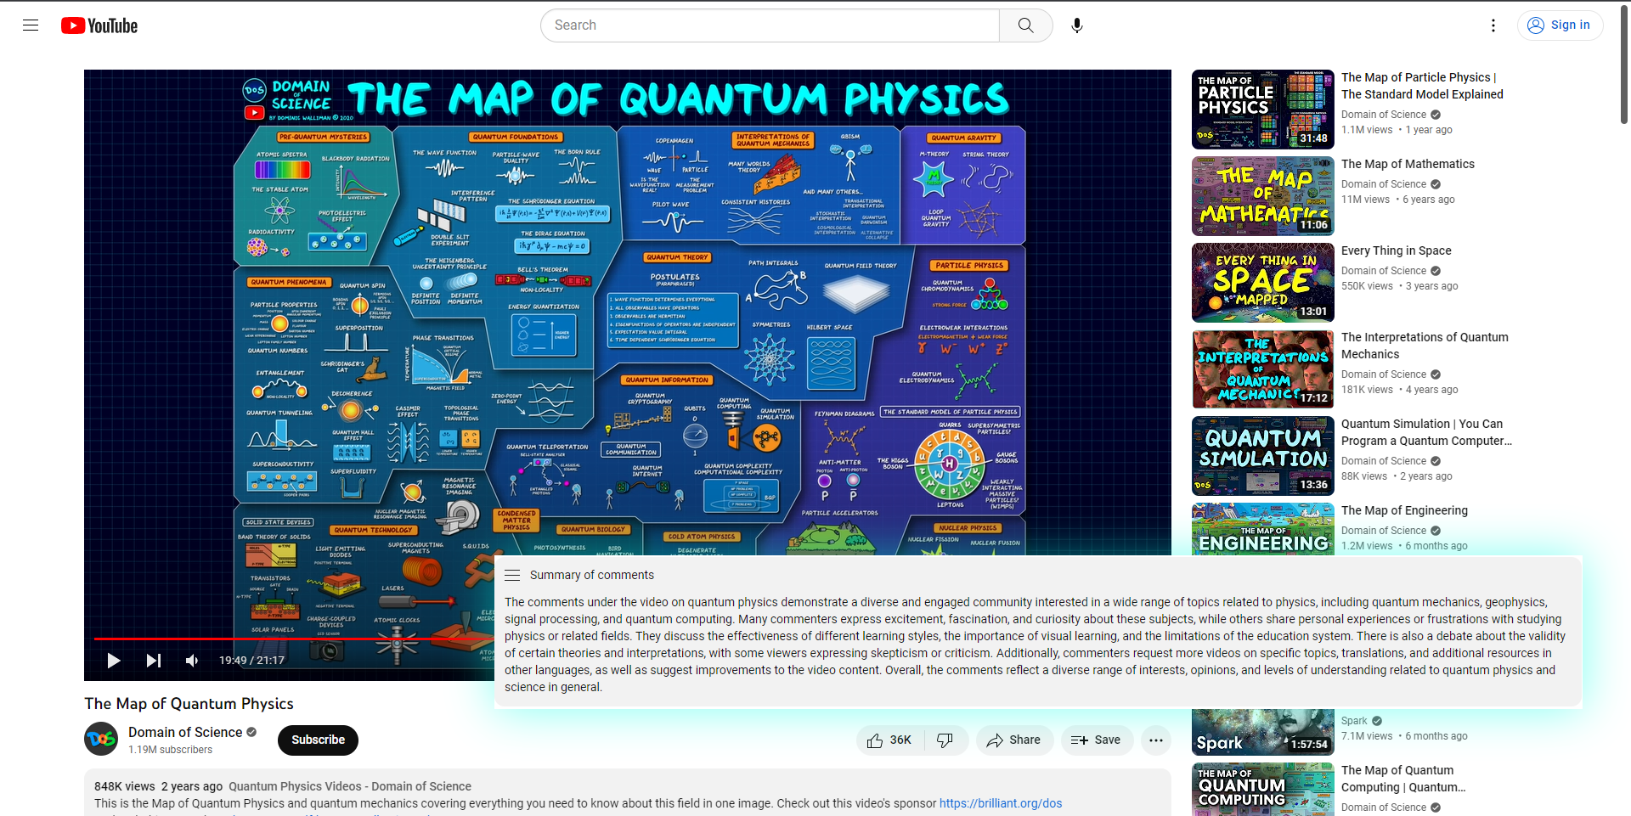Dislike the video
1631x816 pixels.
click(945, 740)
